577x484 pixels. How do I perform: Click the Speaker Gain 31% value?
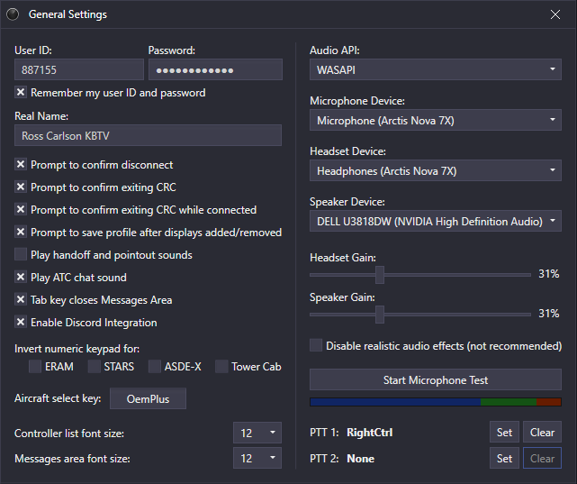(x=549, y=314)
